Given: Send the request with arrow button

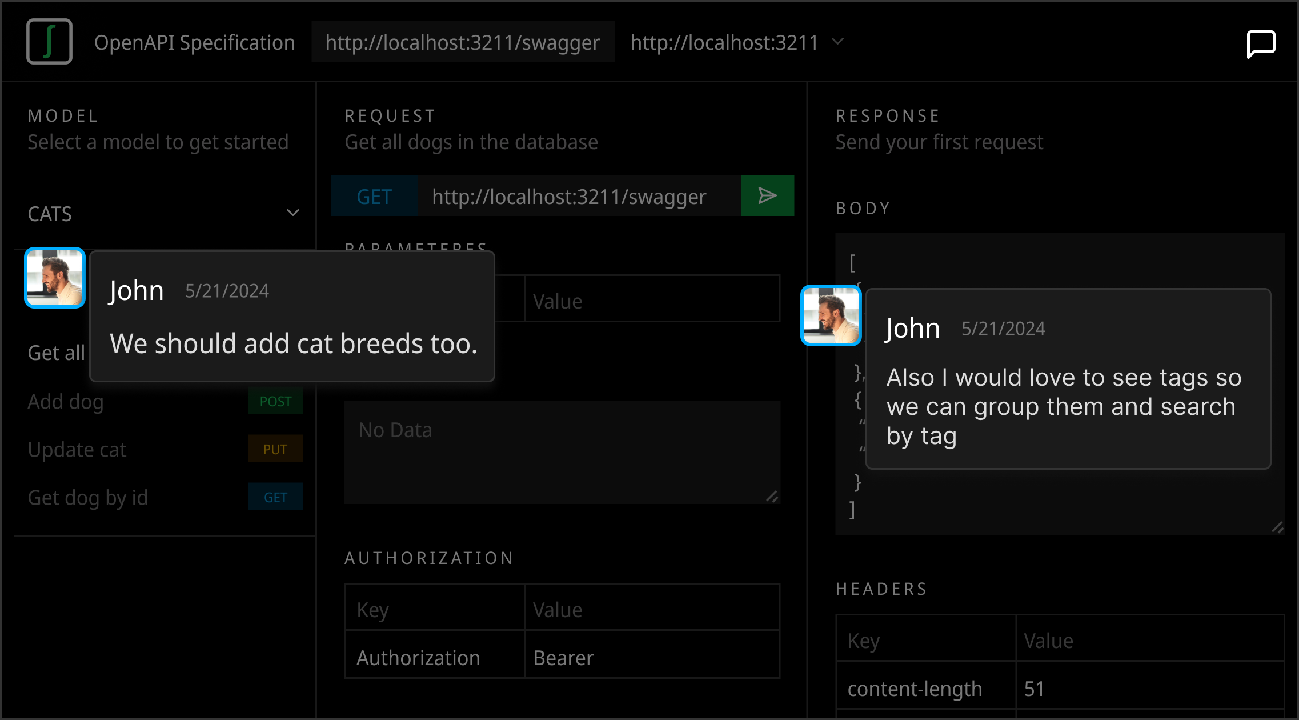Looking at the screenshot, I should [x=767, y=195].
